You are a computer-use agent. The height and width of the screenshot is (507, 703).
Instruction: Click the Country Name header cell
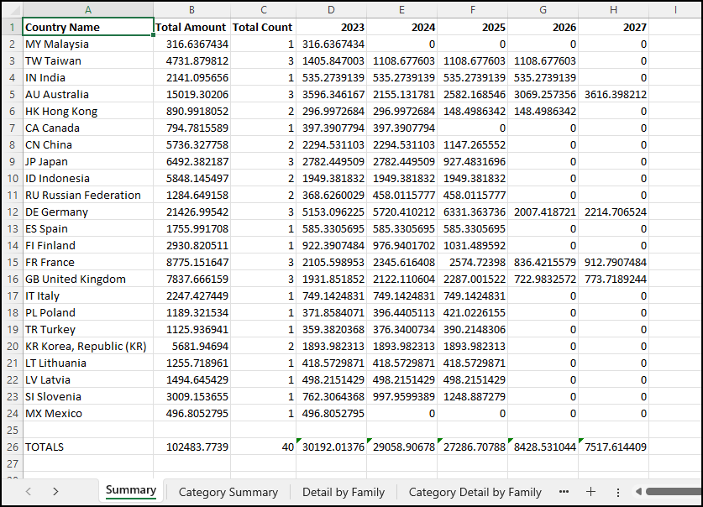87,27
